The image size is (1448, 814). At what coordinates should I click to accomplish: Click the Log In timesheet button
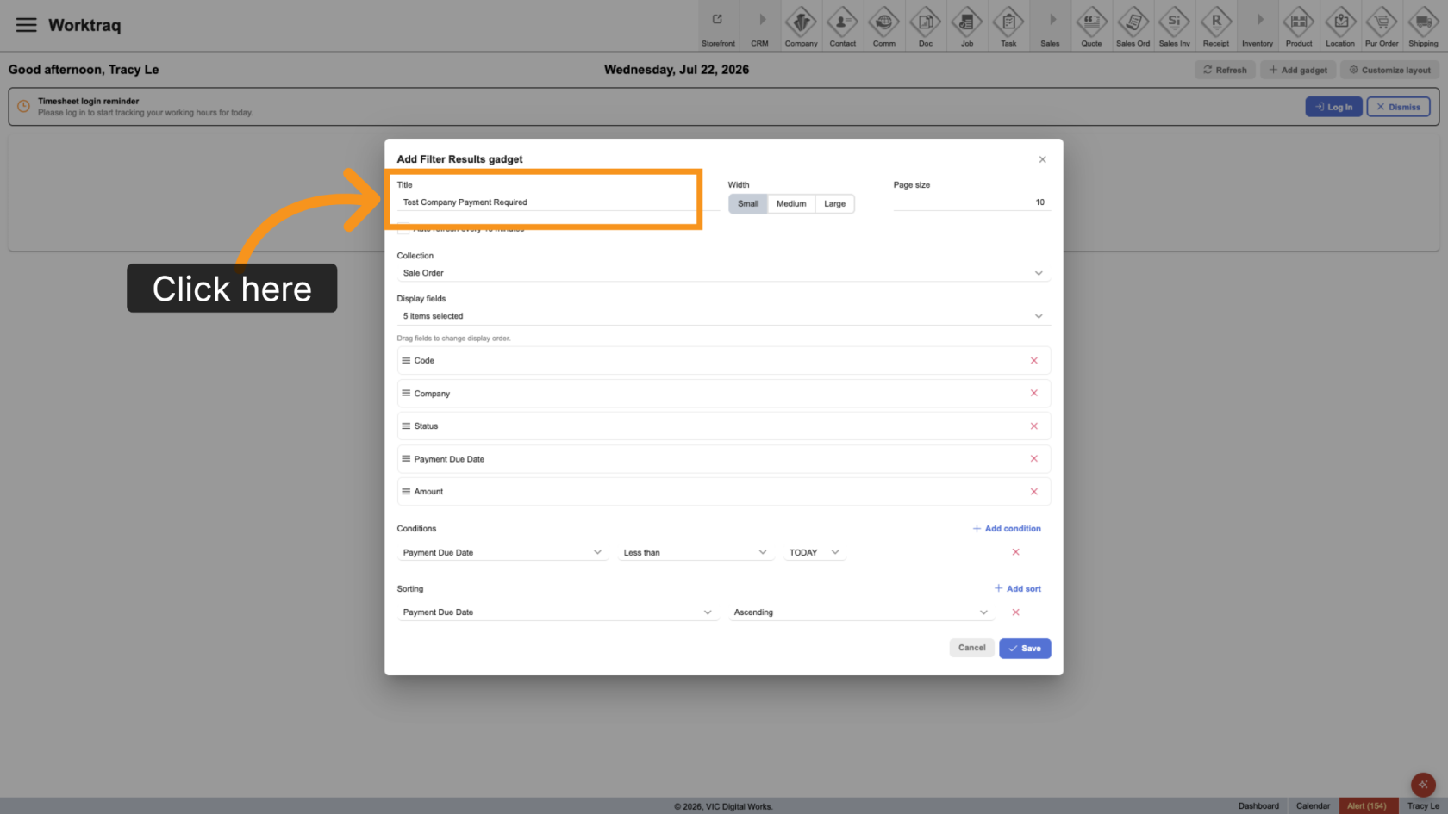coord(1333,107)
